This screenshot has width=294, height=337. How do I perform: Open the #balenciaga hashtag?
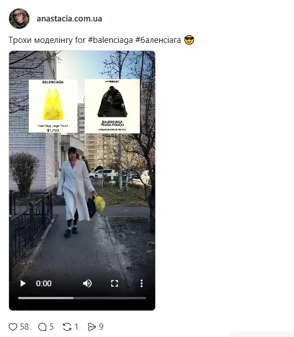(x=111, y=40)
